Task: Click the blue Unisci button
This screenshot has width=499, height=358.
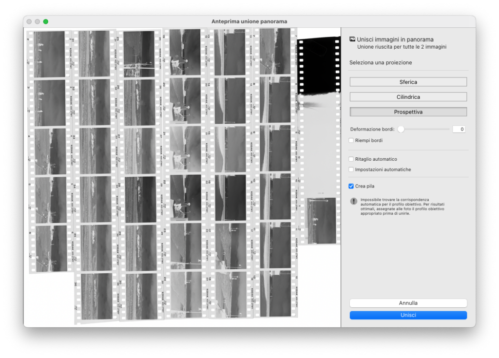Action: pyautogui.click(x=408, y=315)
